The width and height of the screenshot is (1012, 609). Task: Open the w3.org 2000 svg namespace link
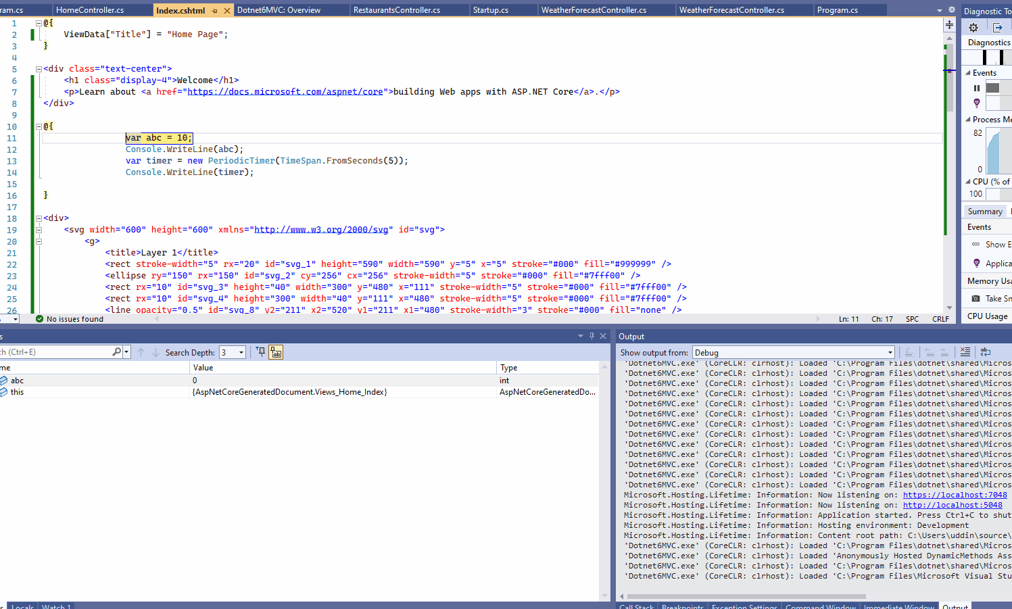point(321,230)
